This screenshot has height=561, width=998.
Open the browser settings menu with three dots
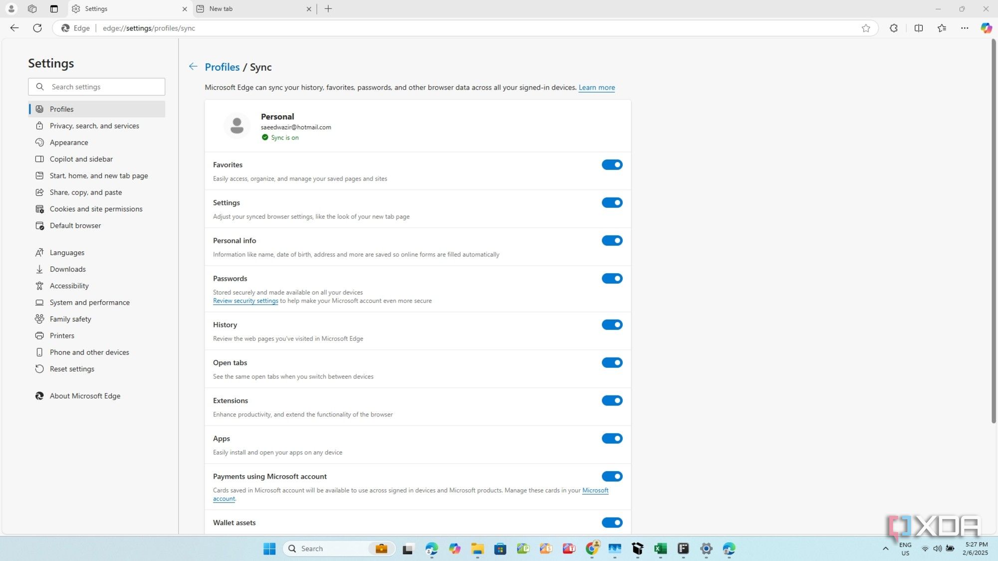point(965,28)
